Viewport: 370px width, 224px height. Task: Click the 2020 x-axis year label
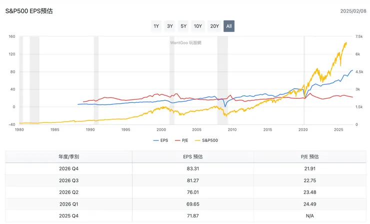(303, 130)
